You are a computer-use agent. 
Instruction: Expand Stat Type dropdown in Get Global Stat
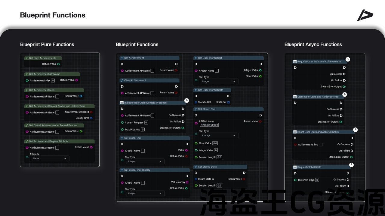tap(145, 161)
